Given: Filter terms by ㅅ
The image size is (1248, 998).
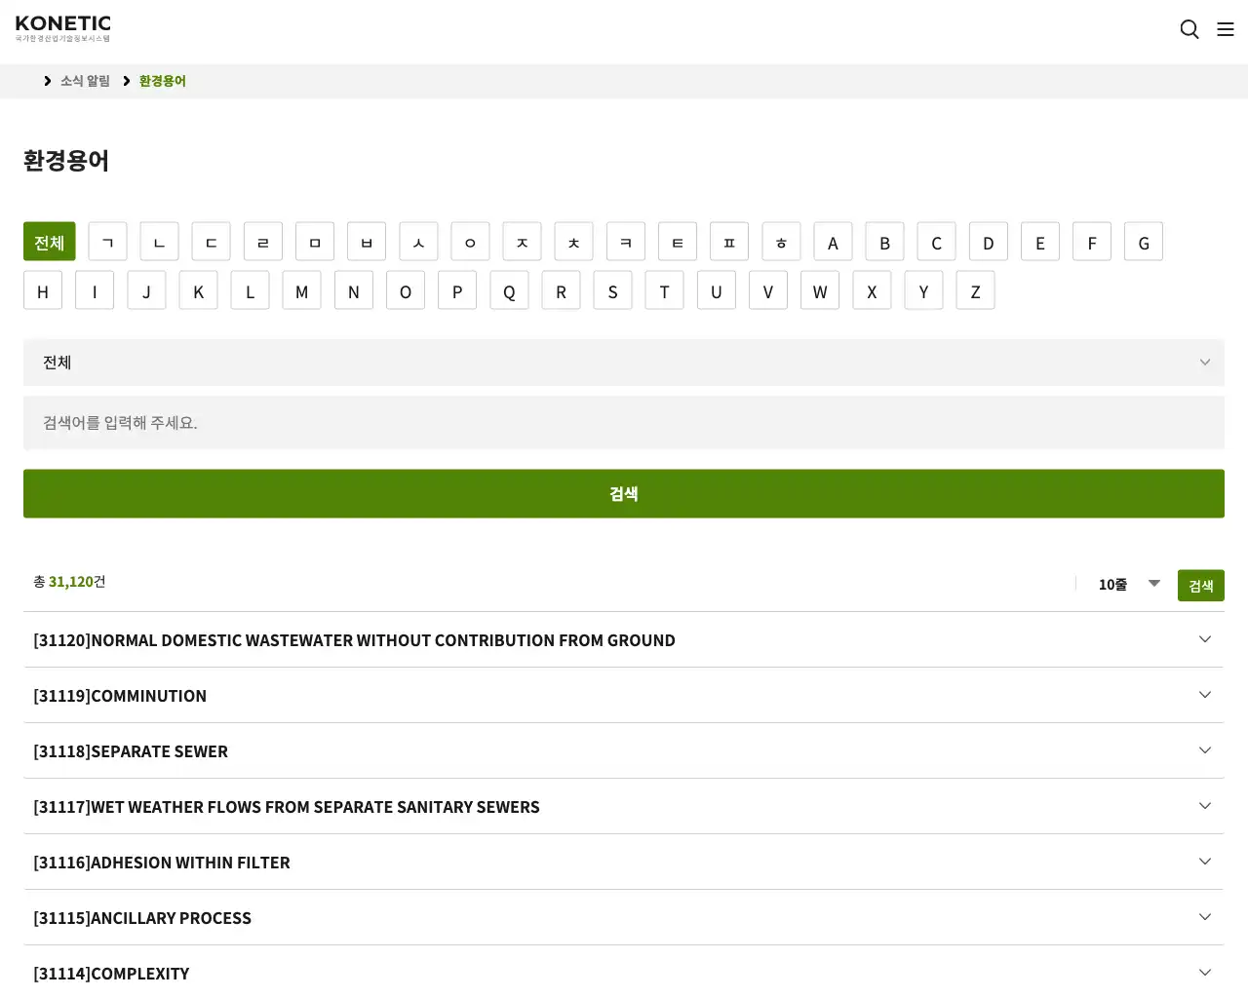Looking at the screenshot, I should (x=418, y=242).
